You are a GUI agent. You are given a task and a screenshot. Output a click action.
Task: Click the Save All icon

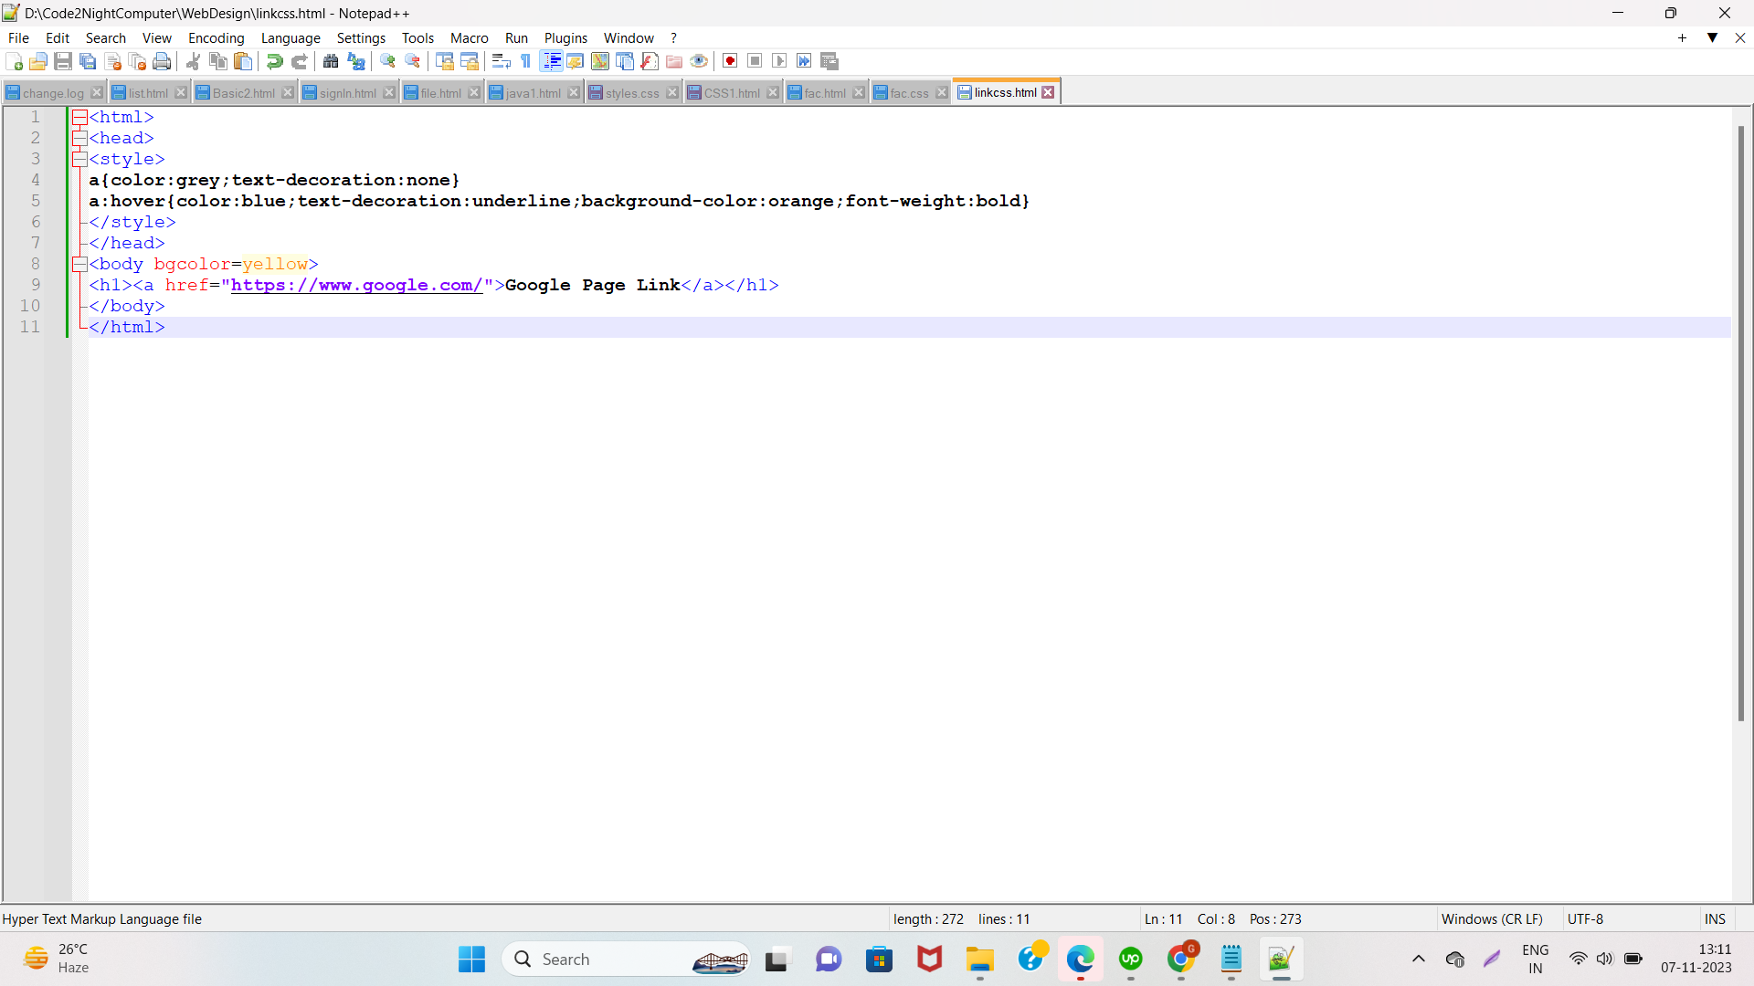[88, 61]
